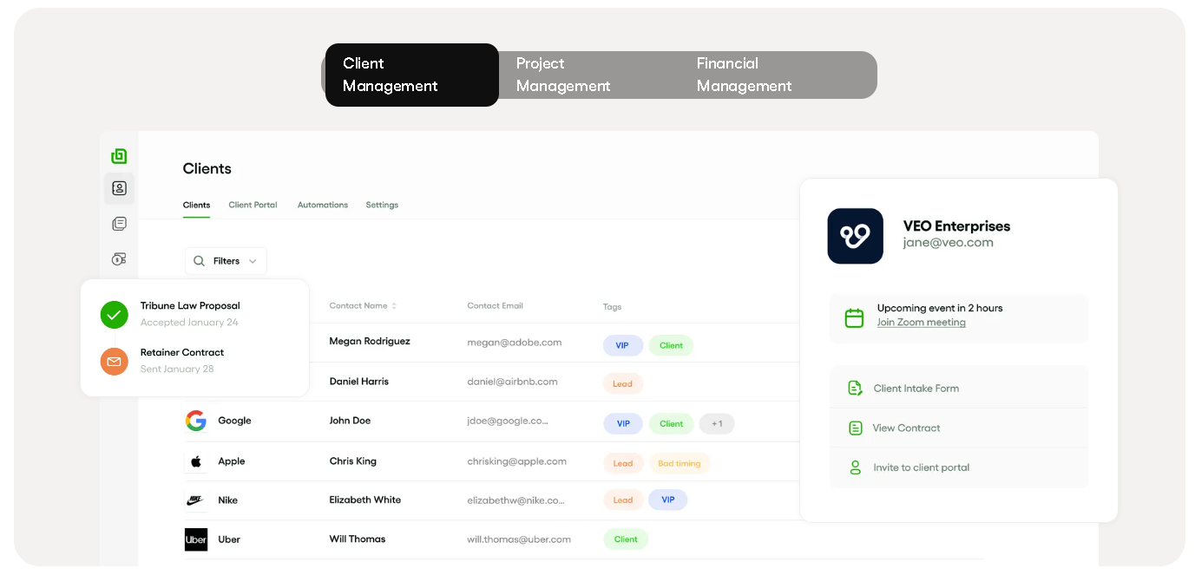1195x575 pixels.
Task: Open the Automations tab
Action: [x=323, y=206]
